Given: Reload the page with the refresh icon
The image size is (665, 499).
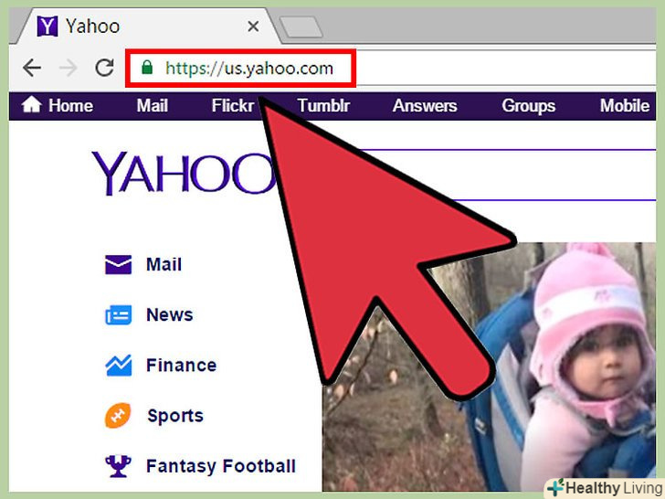Looking at the screenshot, I should click(104, 67).
